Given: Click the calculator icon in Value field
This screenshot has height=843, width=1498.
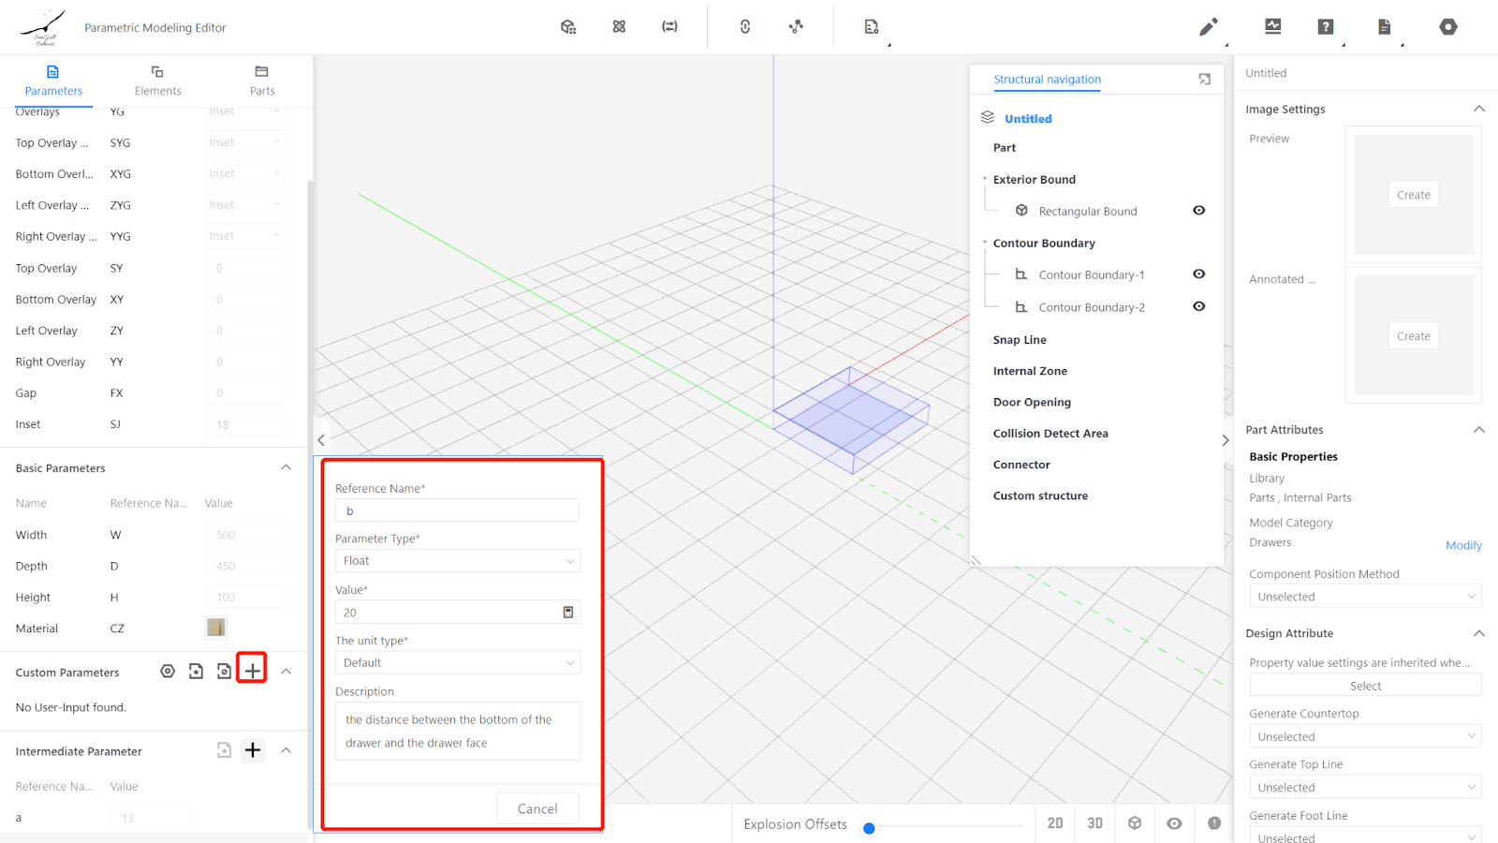Looking at the screenshot, I should pos(567,613).
